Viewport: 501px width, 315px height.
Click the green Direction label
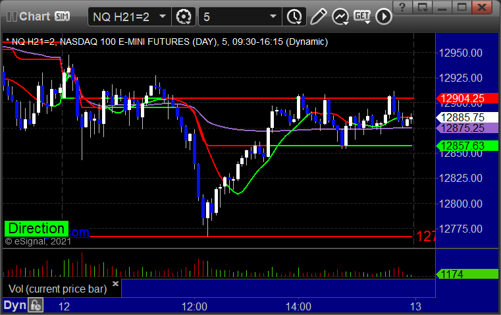36,229
